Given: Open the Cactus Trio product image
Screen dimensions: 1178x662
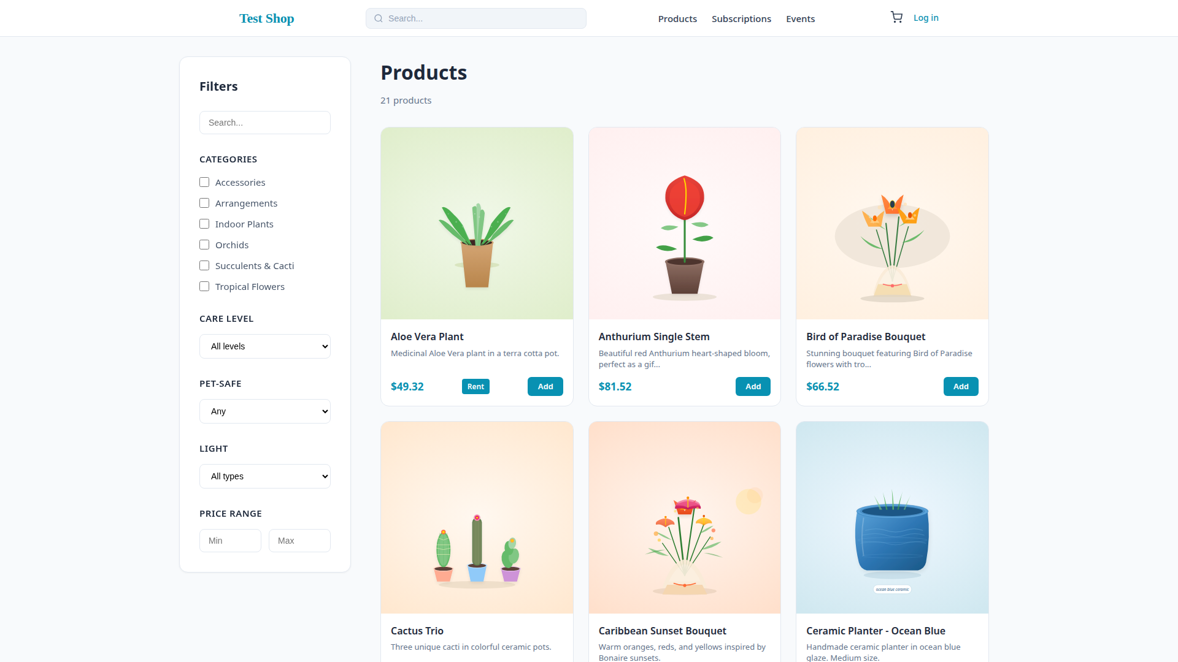Looking at the screenshot, I should point(477,517).
